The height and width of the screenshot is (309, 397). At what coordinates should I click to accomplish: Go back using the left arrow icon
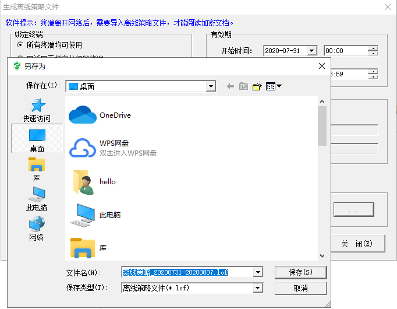coord(231,86)
